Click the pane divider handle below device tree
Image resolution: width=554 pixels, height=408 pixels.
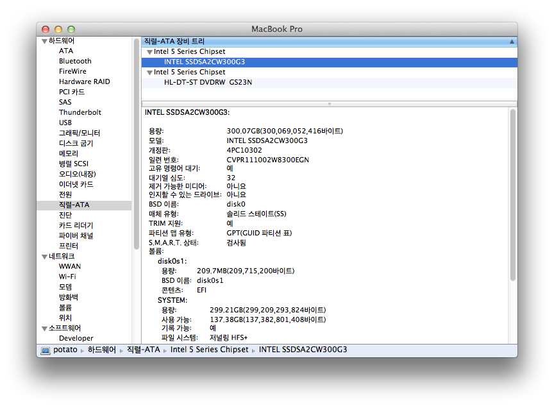329,103
